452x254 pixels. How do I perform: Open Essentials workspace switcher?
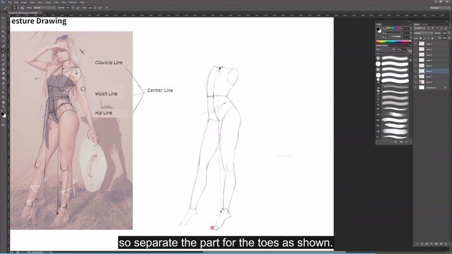tap(439, 8)
